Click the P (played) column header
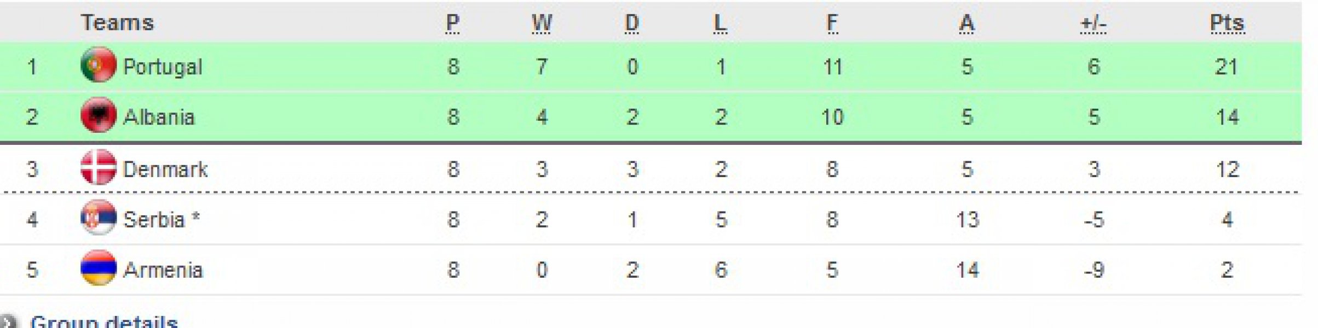 pyautogui.click(x=453, y=24)
